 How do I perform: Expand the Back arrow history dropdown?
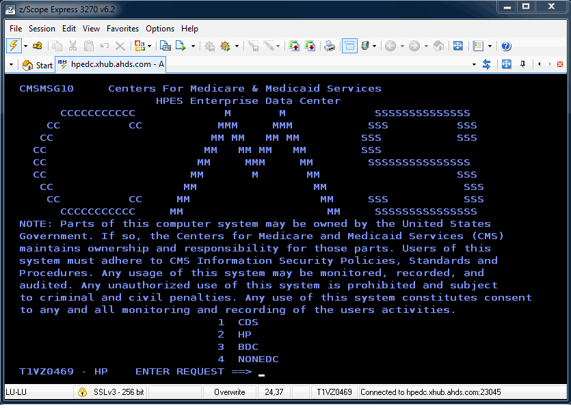(x=402, y=46)
